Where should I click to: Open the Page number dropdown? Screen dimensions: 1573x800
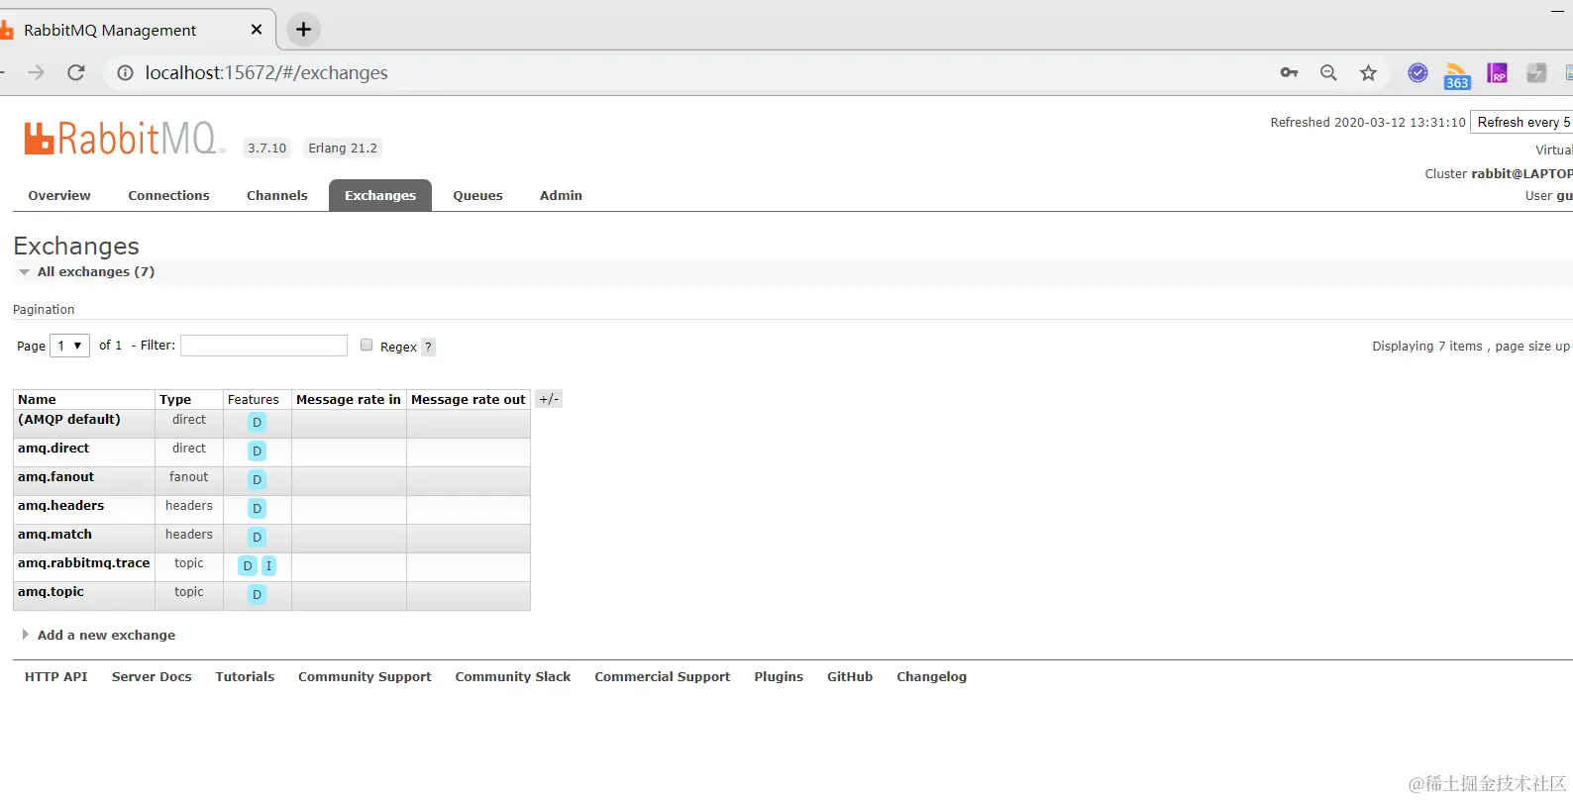point(69,346)
